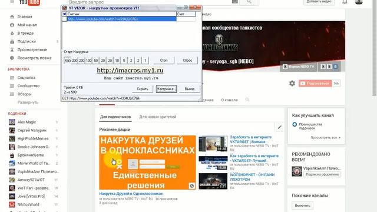
Task: Edit recommendations with pencil icon
Action: click(x=279, y=127)
